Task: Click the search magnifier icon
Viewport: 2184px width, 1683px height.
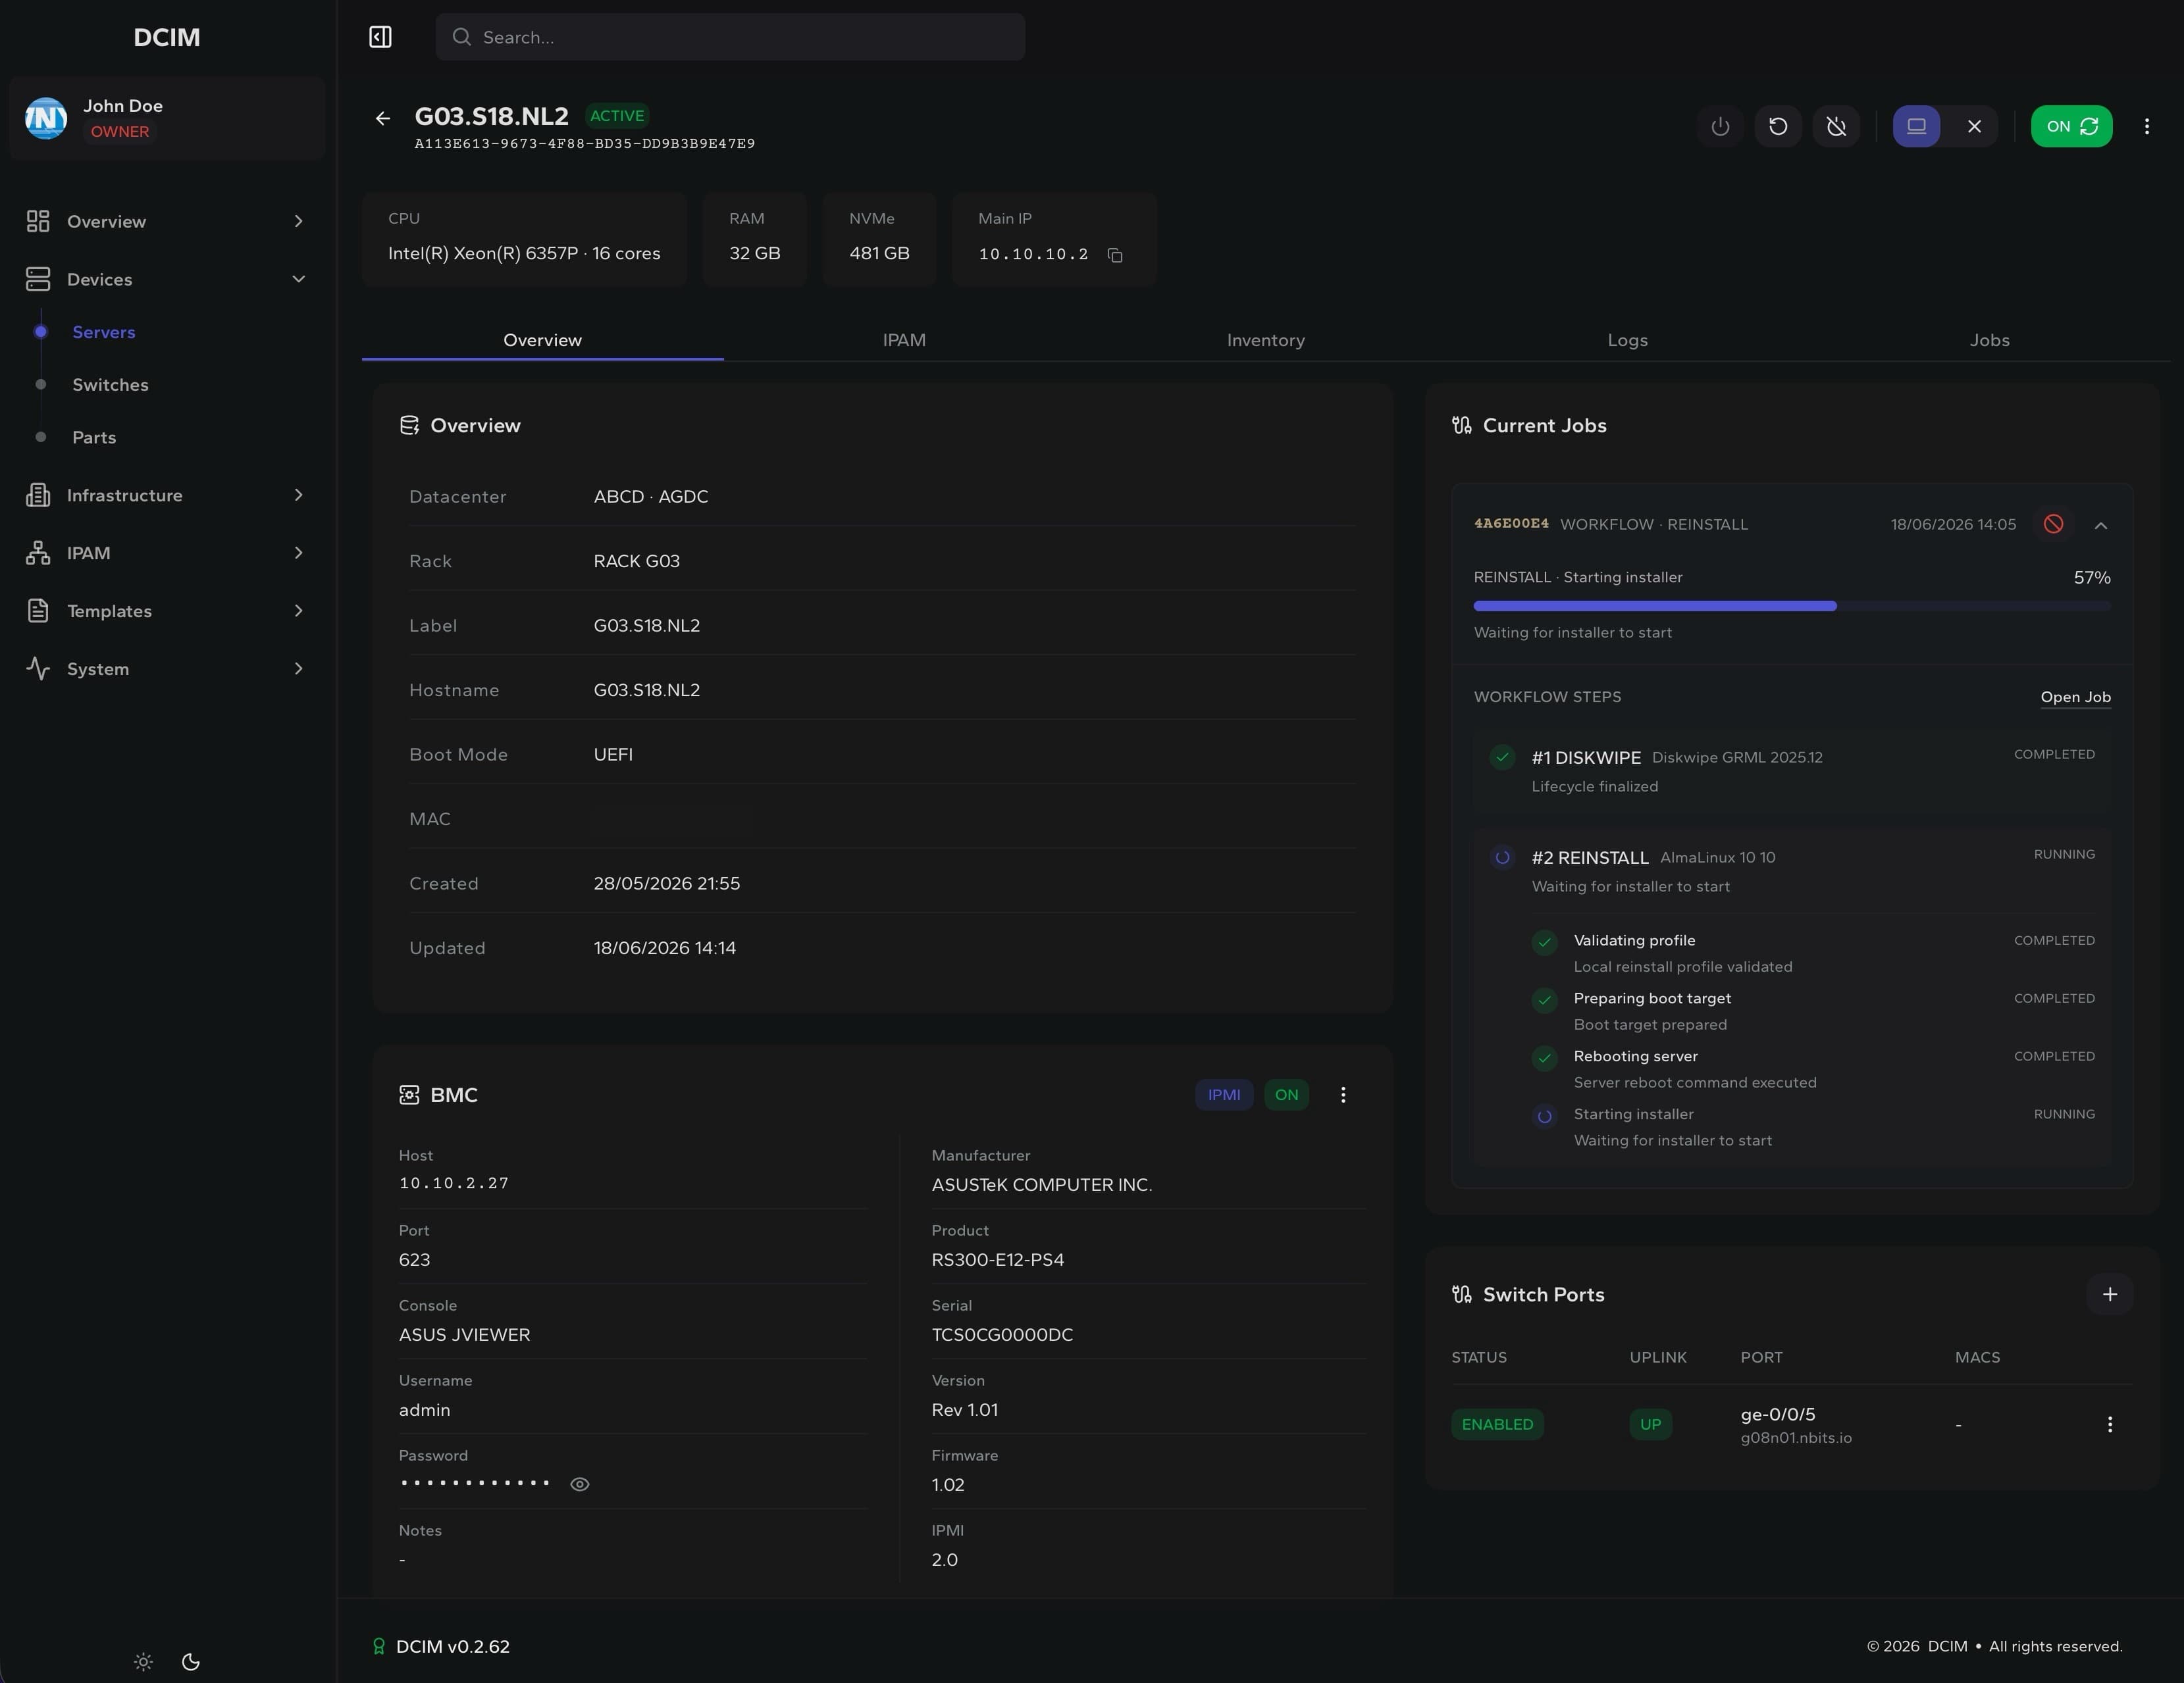Action: pyautogui.click(x=461, y=37)
